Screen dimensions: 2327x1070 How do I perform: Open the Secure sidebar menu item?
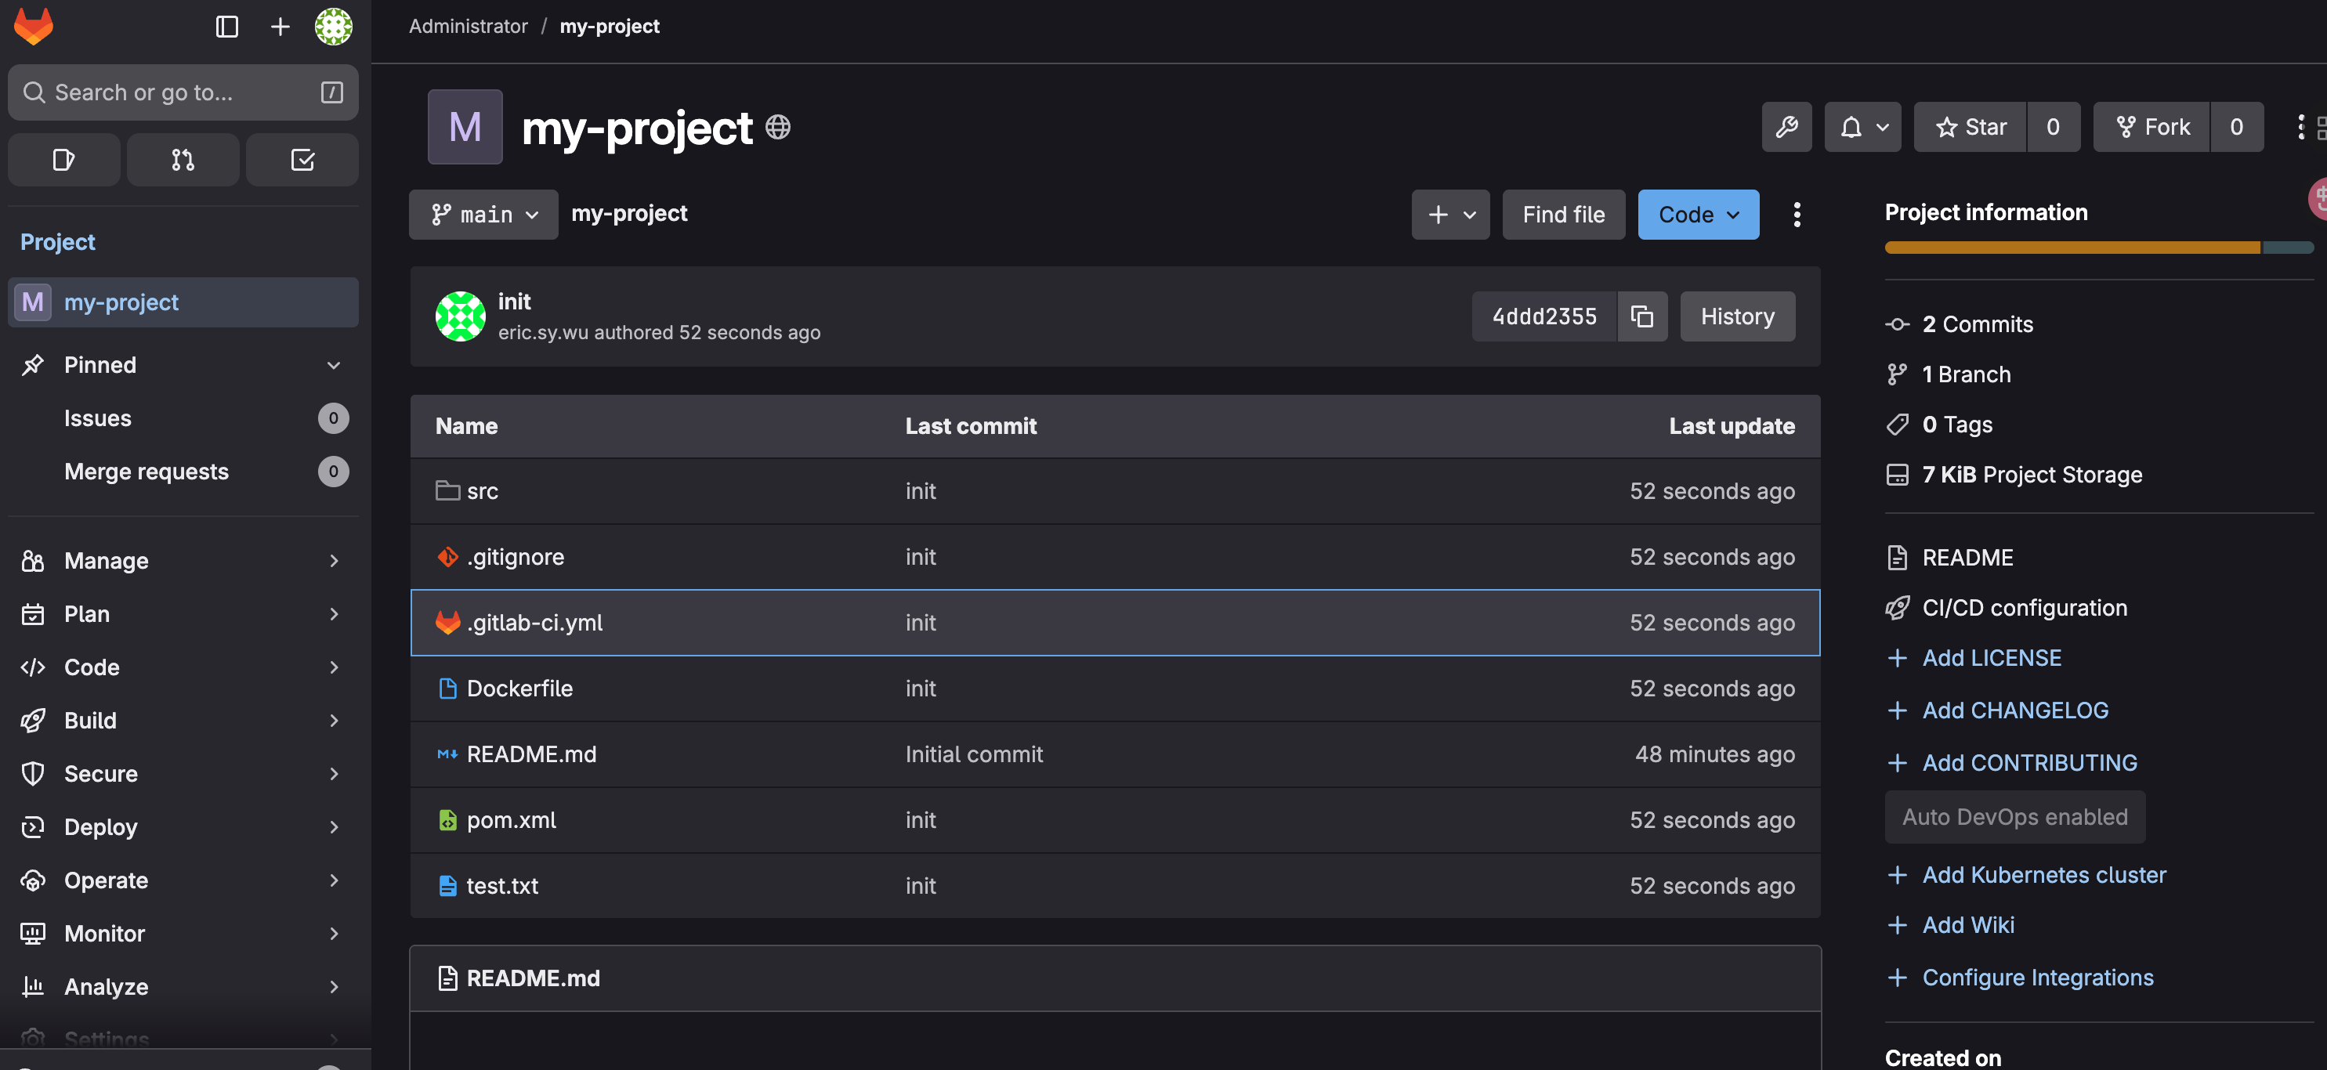pyautogui.click(x=100, y=774)
